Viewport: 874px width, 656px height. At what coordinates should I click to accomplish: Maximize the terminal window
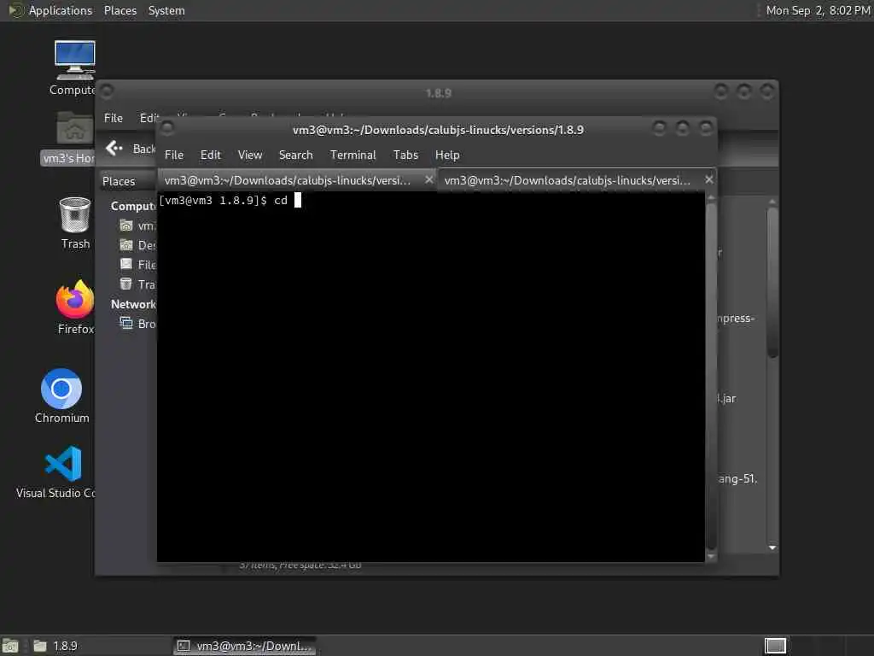(x=682, y=129)
